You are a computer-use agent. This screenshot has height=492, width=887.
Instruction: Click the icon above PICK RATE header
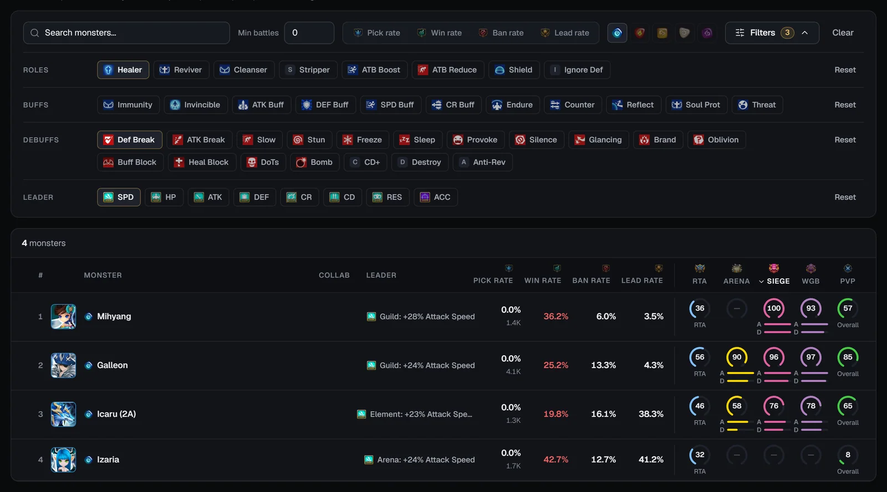pyautogui.click(x=508, y=268)
